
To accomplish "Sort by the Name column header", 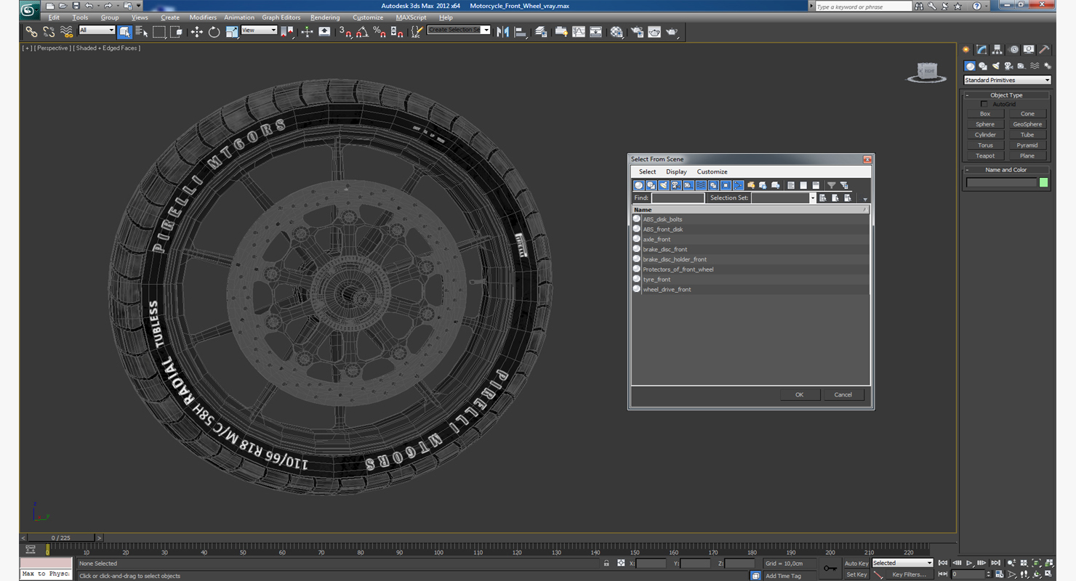I will pos(750,209).
